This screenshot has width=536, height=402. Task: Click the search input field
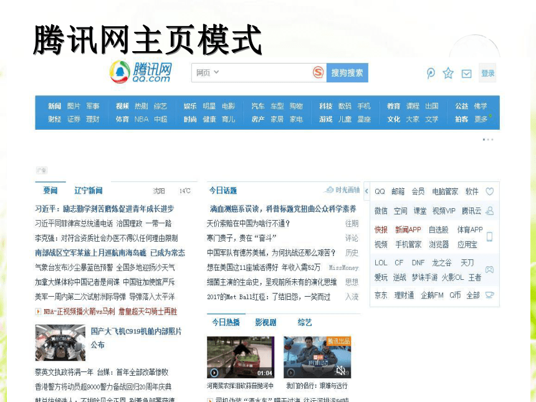click(259, 72)
